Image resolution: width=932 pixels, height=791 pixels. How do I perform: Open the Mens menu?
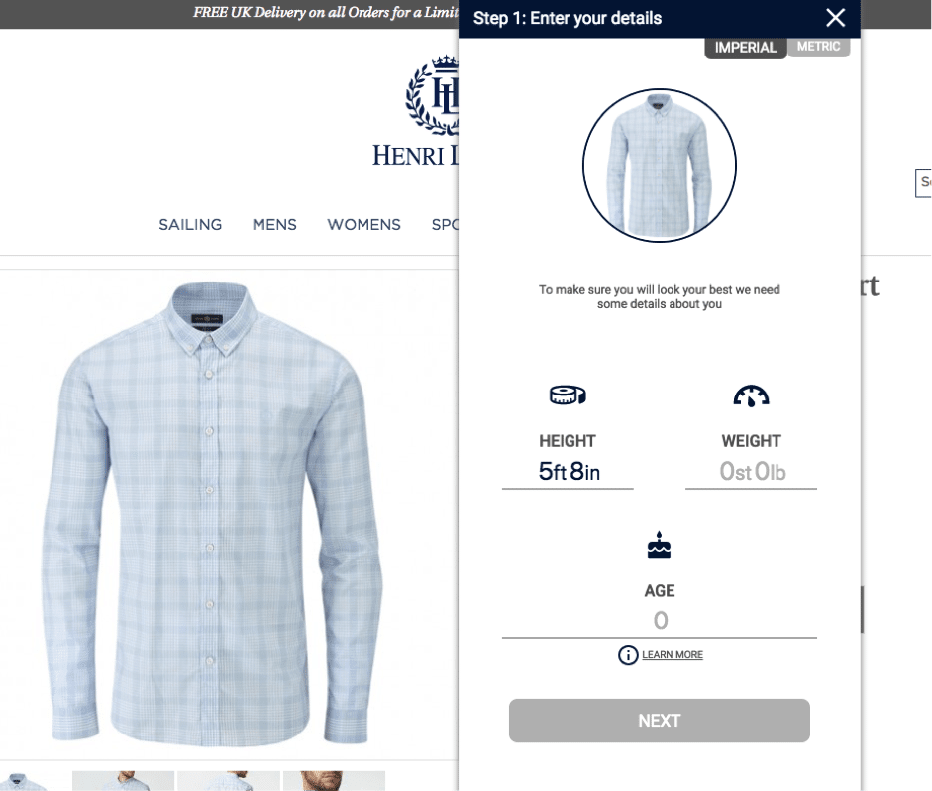coord(274,225)
